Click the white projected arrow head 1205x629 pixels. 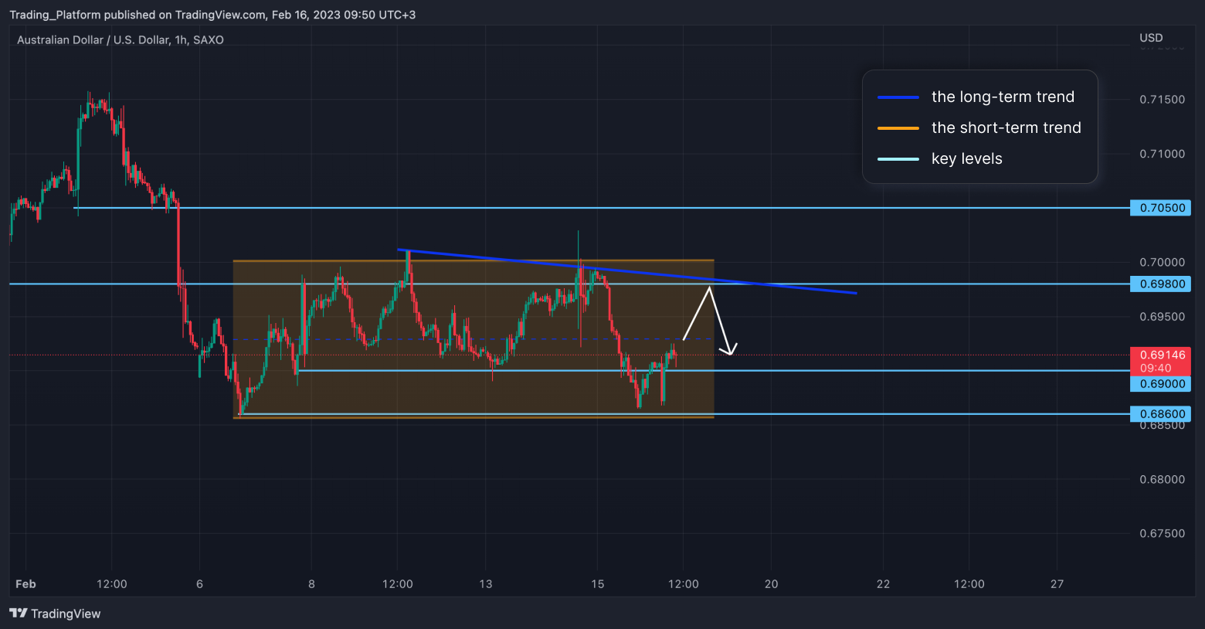(x=730, y=350)
